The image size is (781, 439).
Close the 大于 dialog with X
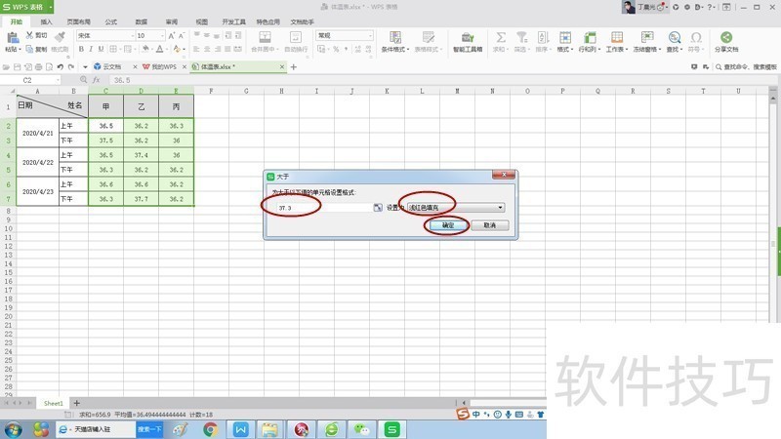pos(504,175)
